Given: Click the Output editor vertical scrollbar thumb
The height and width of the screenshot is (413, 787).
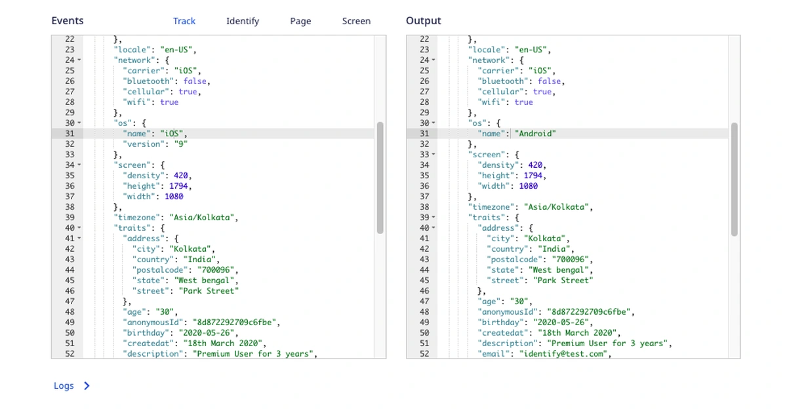Looking at the screenshot, I should pos(735,179).
